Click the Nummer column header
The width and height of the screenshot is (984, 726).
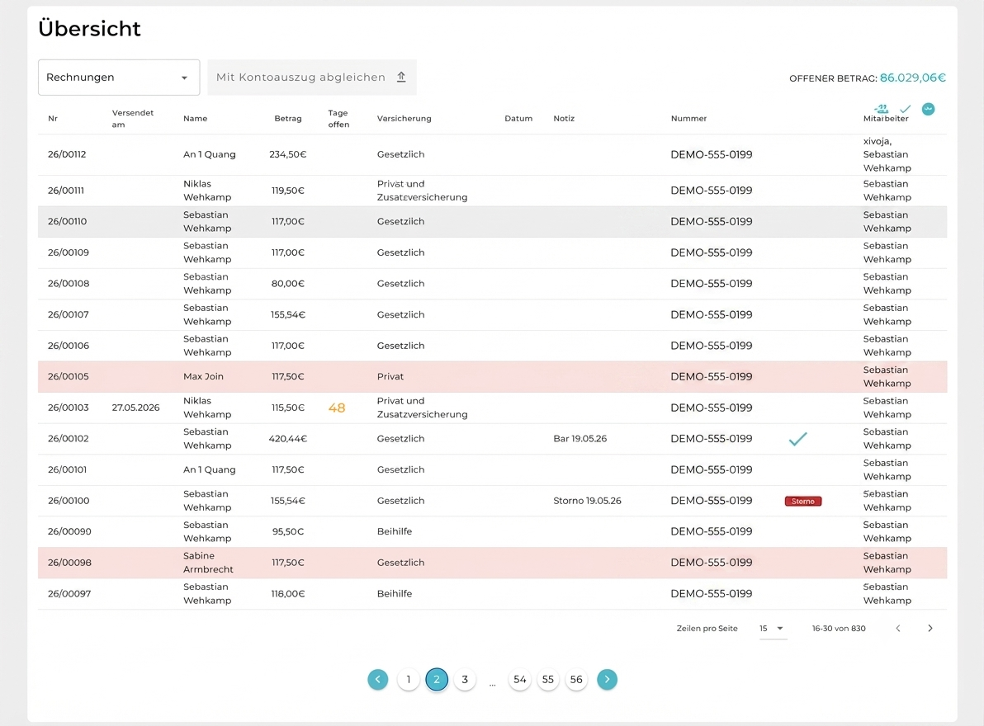coord(688,119)
